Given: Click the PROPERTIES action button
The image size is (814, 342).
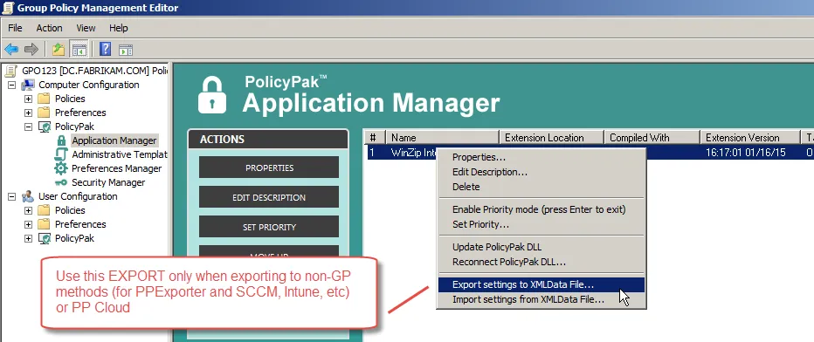Looking at the screenshot, I should [x=269, y=168].
